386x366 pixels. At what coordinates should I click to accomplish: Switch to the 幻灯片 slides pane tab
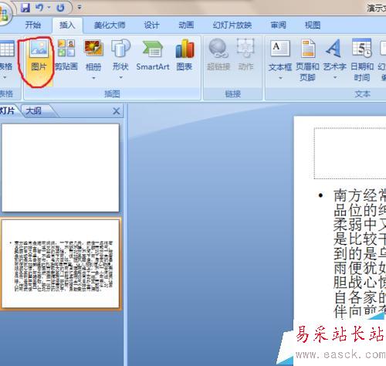[7, 111]
